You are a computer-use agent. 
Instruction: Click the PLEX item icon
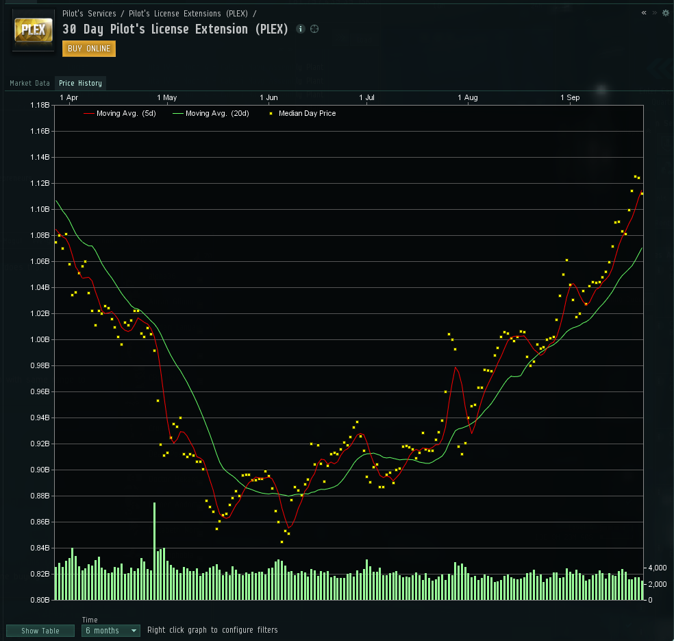click(34, 30)
